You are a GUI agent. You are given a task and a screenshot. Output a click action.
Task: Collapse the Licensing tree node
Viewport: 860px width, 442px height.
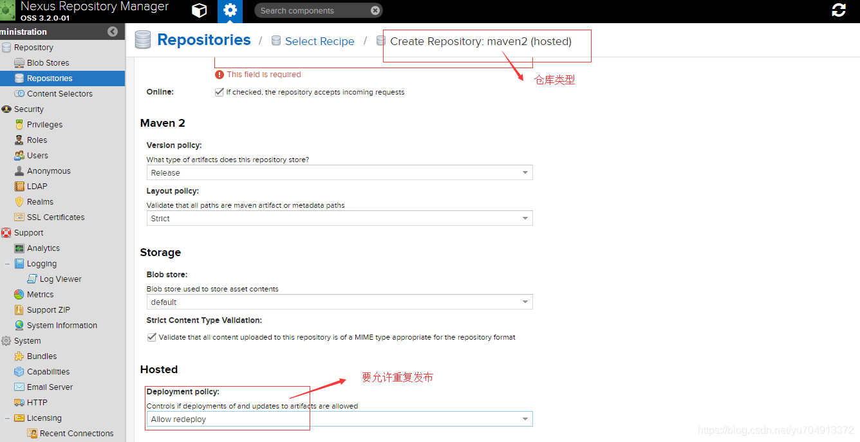[7, 418]
